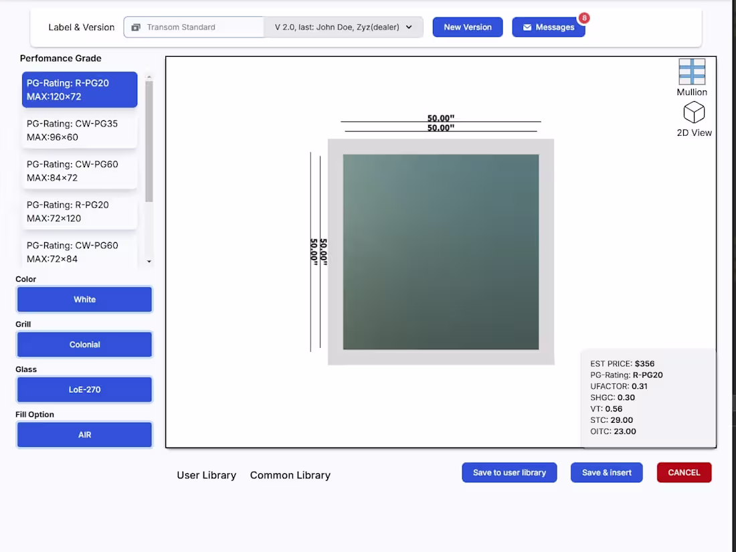Save the design to user library

509,472
